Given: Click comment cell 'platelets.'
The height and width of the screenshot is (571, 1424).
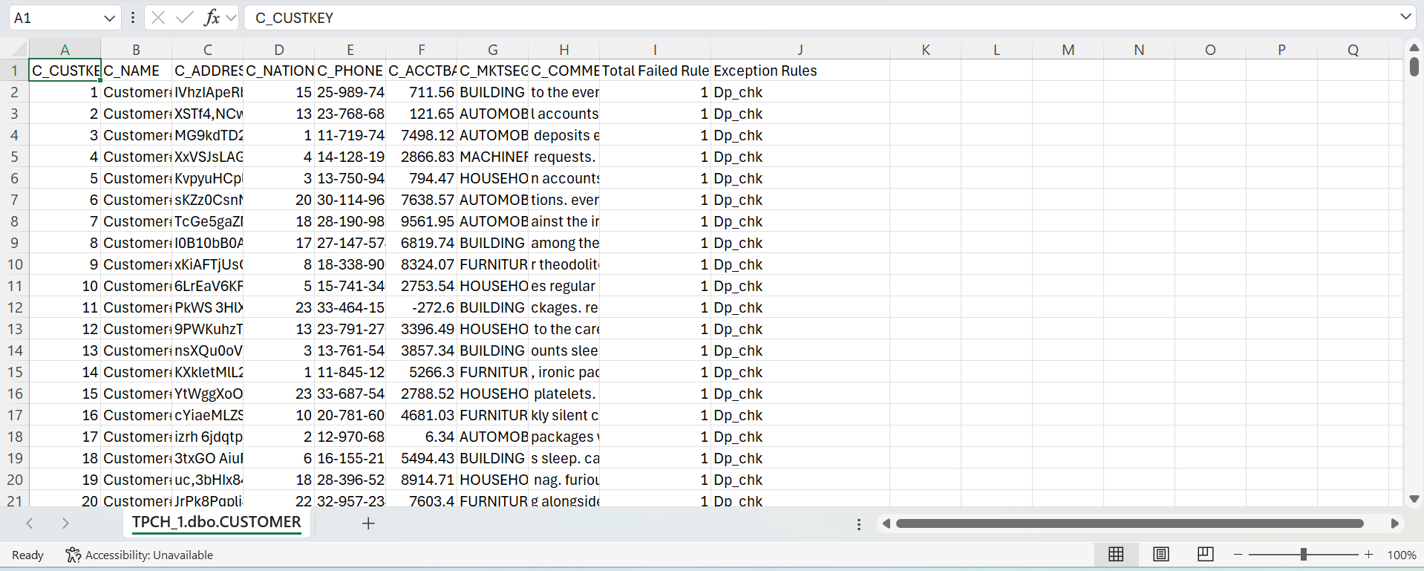Looking at the screenshot, I should coord(564,394).
